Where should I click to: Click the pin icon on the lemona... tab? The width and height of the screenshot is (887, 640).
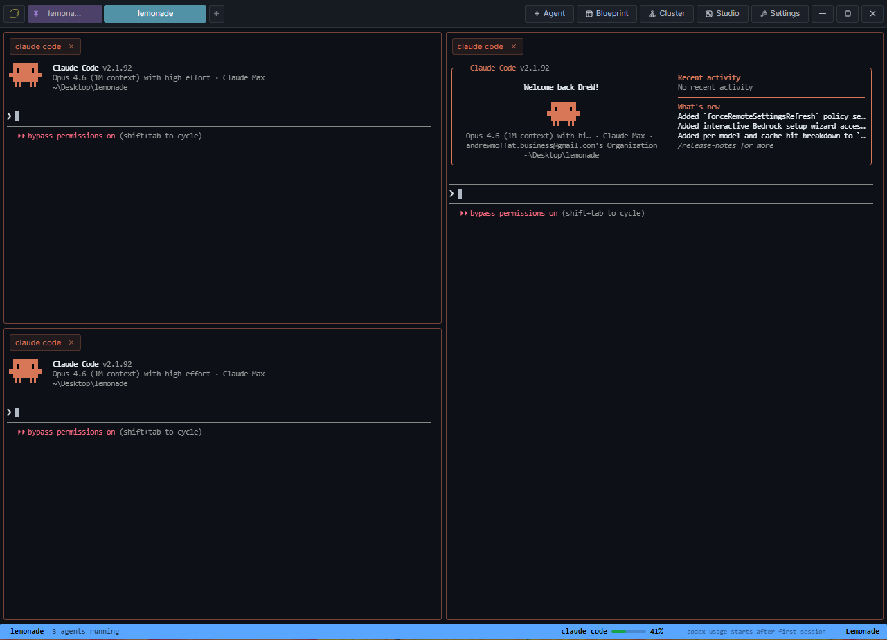tap(37, 13)
